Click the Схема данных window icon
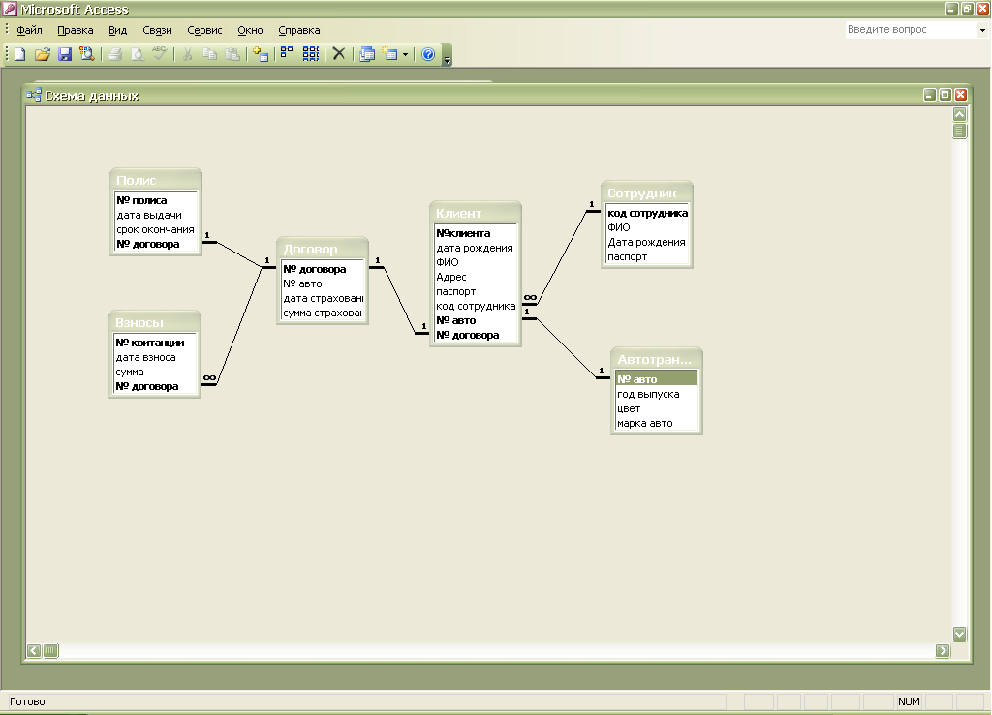Screen dimensions: 992x715 click(34, 96)
